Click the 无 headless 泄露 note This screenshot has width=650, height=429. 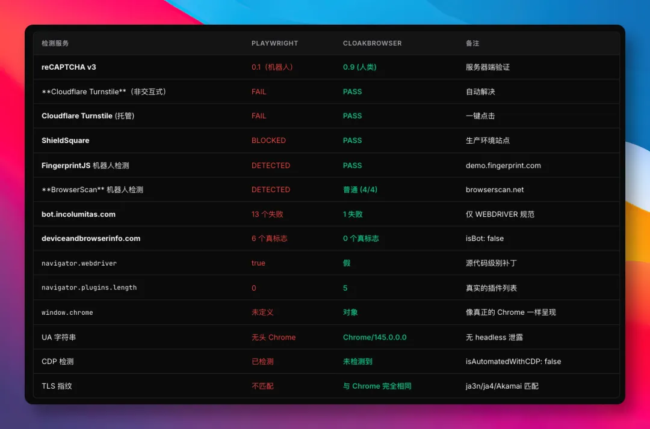(494, 337)
